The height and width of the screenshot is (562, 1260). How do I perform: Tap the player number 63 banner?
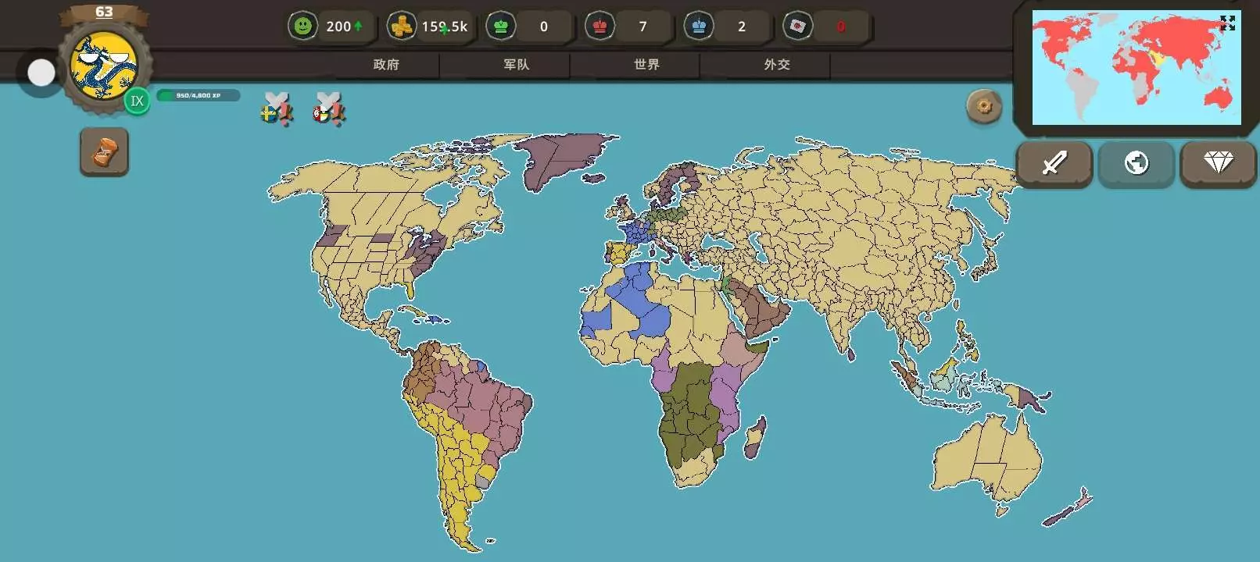(104, 12)
